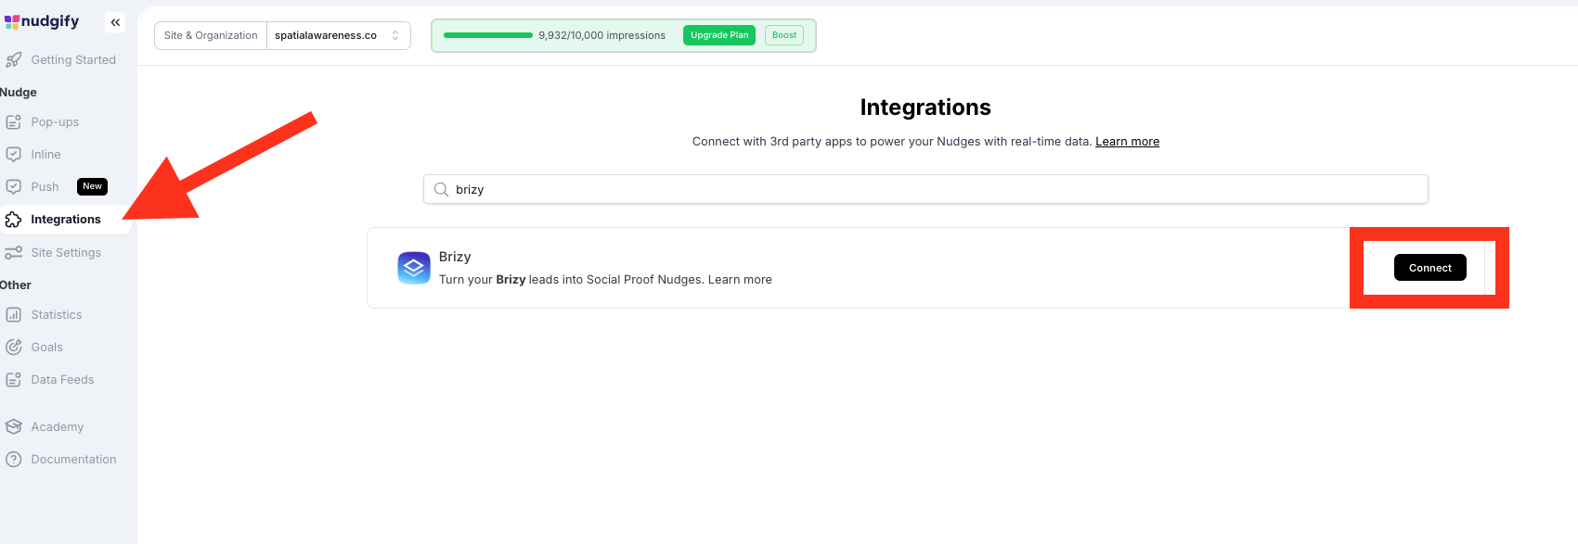Open Learn more link in Brizy description

coord(740,280)
